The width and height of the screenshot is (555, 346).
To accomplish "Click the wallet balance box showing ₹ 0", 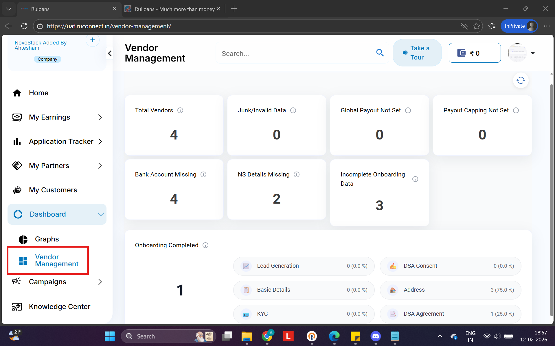I will click(x=475, y=53).
